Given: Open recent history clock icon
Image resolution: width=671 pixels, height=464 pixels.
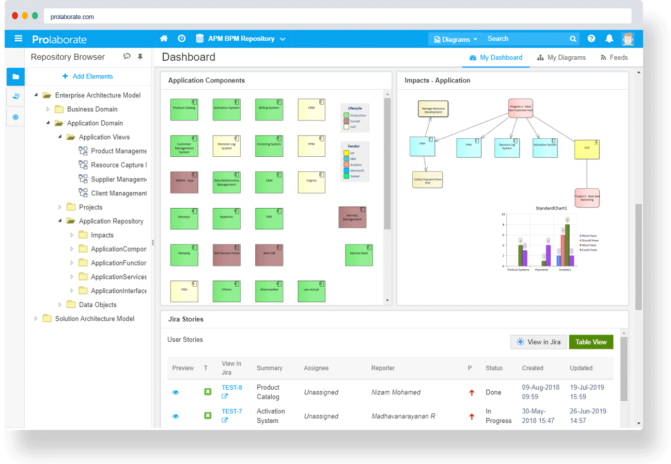Looking at the screenshot, I should [x=181, y=39].
